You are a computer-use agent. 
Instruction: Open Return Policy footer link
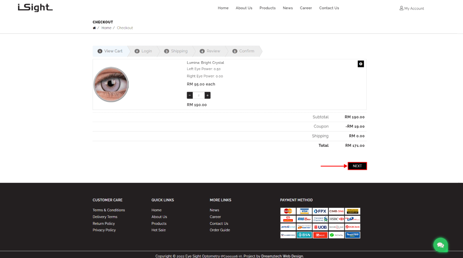click(x=104, y=223)
